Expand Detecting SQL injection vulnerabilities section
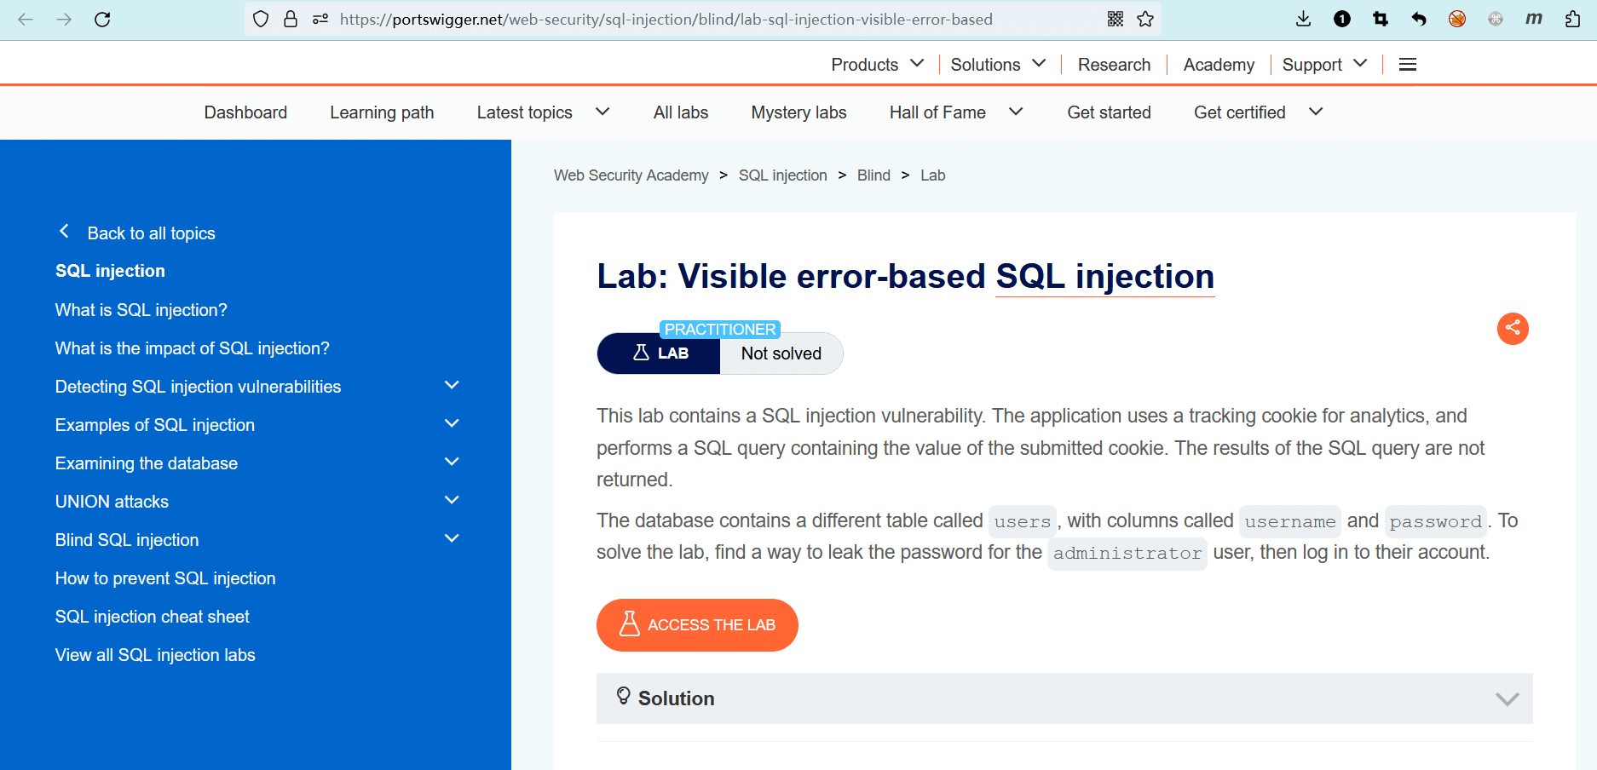 pyautogui.click(x=452, y=386)
